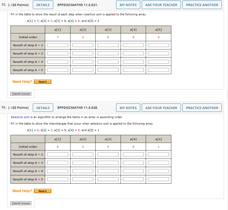The width and height of the screenshot is (228, 210).
Task: Click ASK YOUR TEACHER for problem 16
Action: 161,108
